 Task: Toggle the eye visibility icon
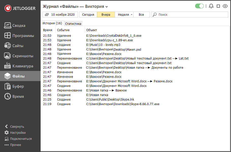pos(225,6)
